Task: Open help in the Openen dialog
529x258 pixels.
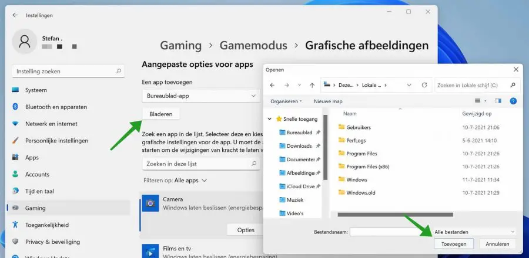Action: (513, 101)
